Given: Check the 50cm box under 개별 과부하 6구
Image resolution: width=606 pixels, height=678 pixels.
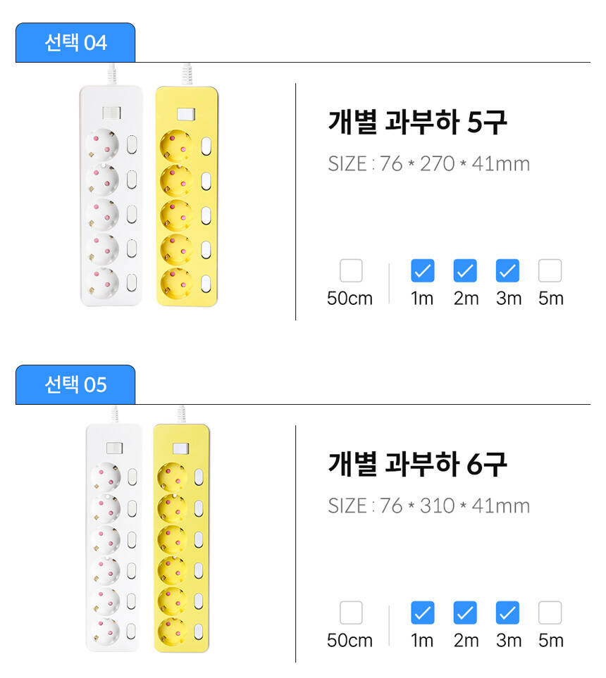Looking at the screenshot, I should [350, 613].
